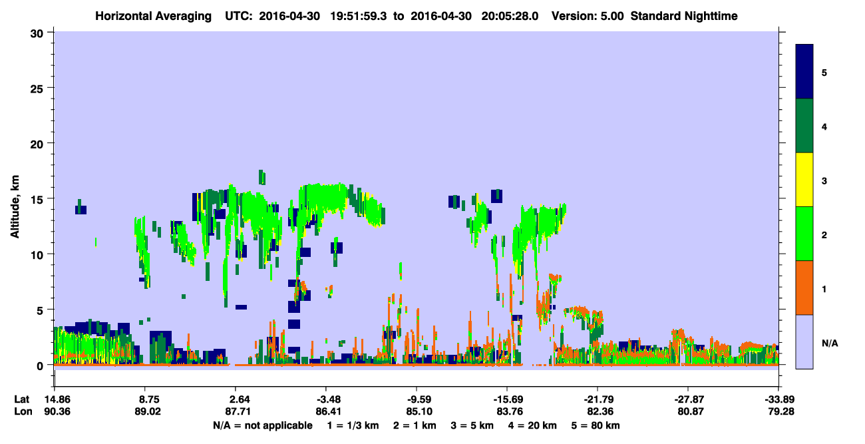Click the dark blue color bar segment labeled 5
The width and height of the screenshot is (865, 444).
point(804,71)
